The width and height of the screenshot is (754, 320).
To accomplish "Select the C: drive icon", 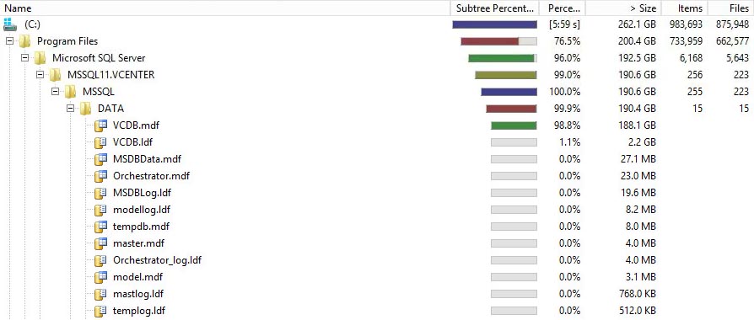I will (x=9, y=24).
